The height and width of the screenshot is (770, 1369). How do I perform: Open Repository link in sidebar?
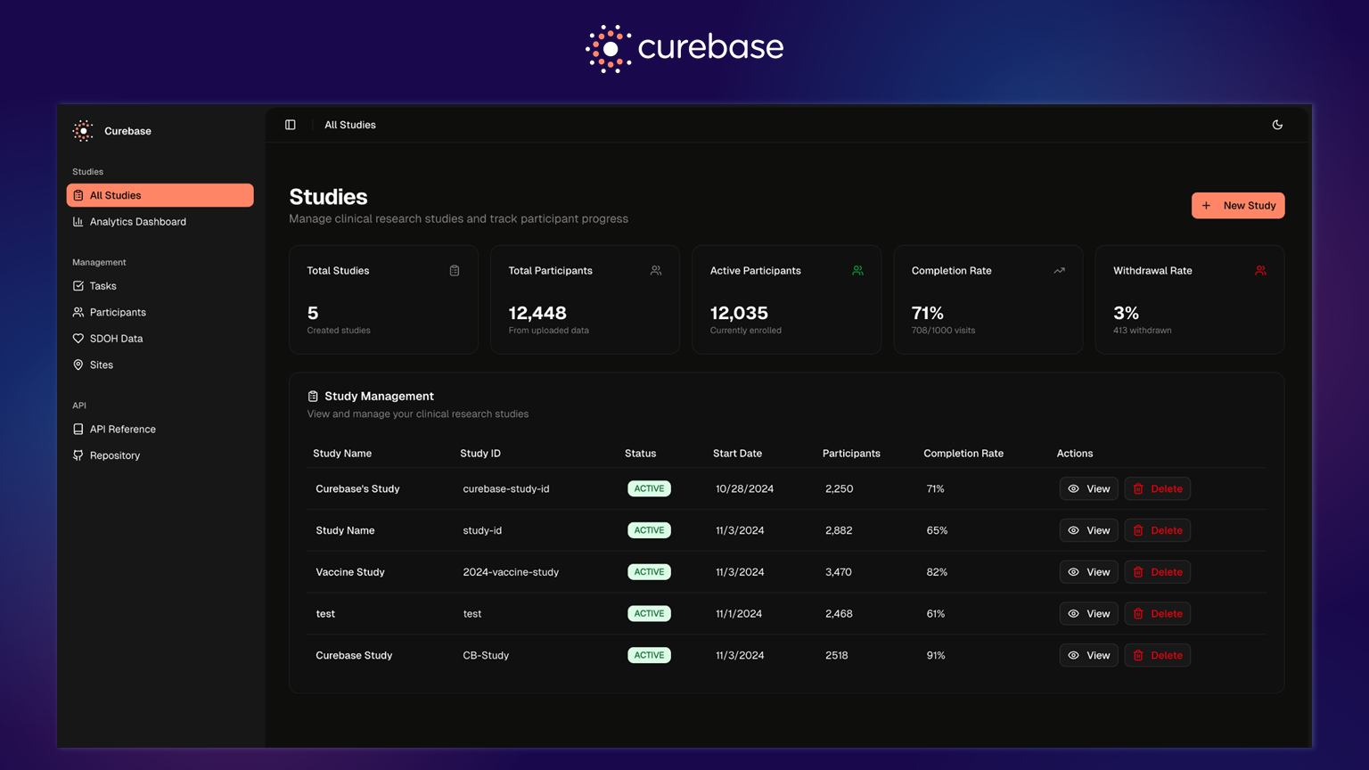click(x=114, y=455)
